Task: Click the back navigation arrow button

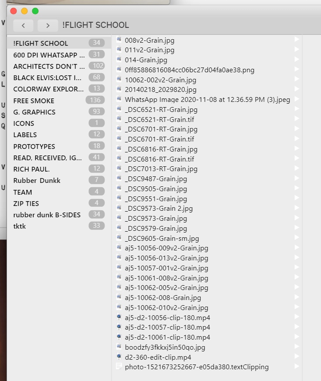Action: tap(23, 26)
